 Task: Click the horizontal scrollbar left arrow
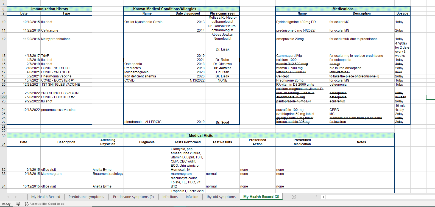click(323, 197)
